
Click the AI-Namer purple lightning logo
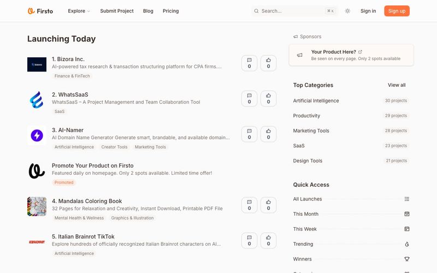(x=37, y=135)
